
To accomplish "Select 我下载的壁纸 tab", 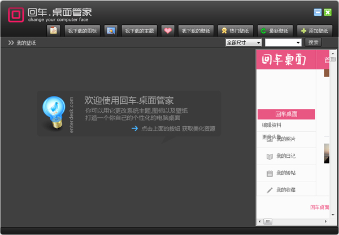I will pyautogui.click(x=195, y=30).
